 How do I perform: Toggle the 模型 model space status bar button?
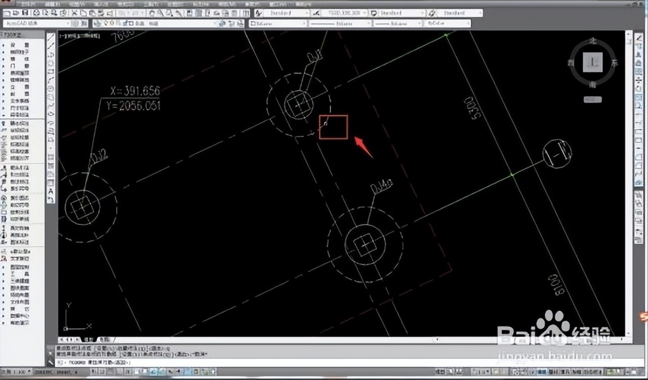click(x=440, y=372)
